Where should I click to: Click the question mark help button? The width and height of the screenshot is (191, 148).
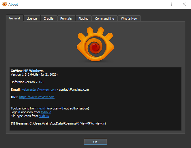(171, 4)
